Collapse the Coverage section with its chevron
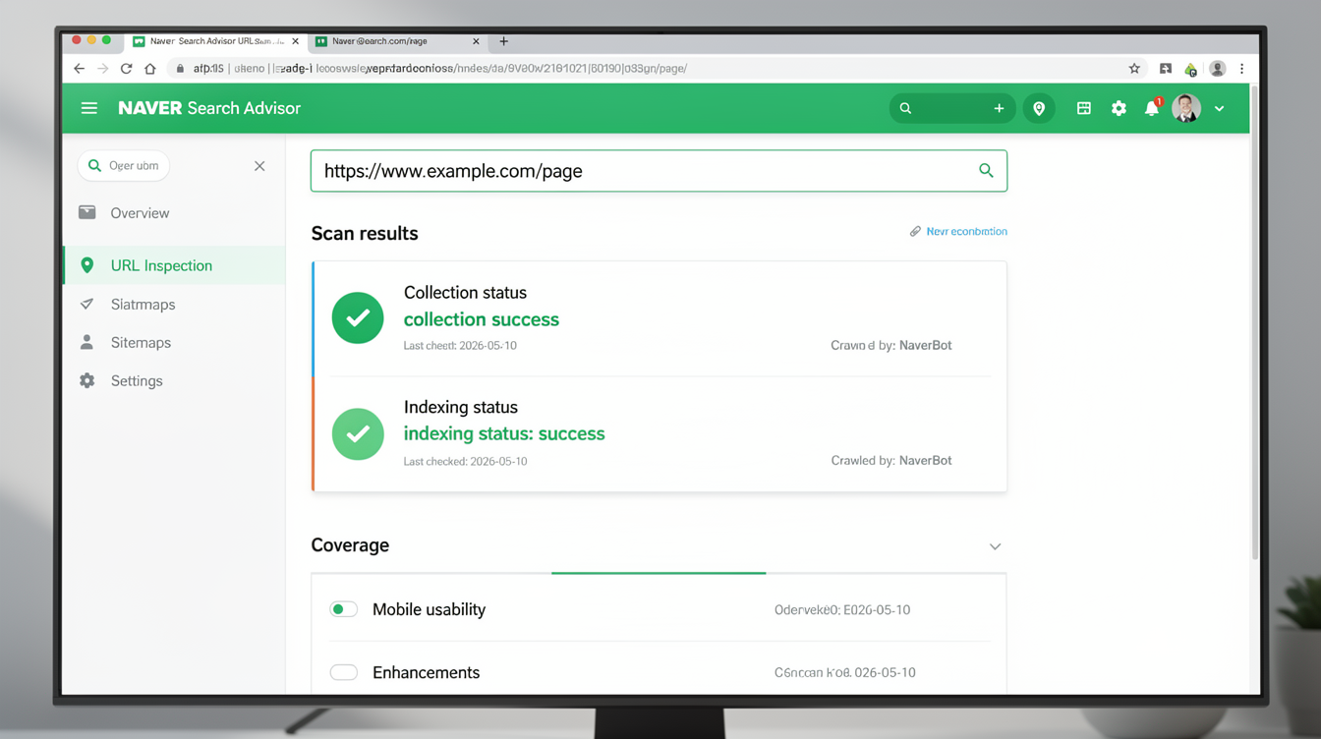The width and height of the screenshot is (1321, 739). 995,546
